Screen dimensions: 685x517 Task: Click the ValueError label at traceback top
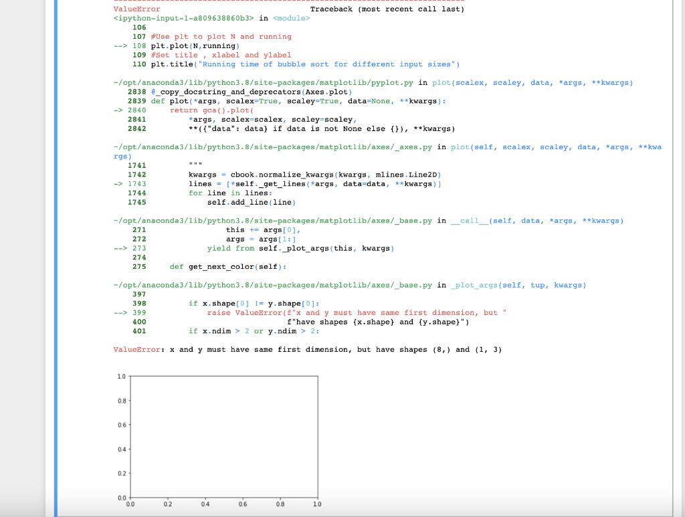tap(136, 9)
